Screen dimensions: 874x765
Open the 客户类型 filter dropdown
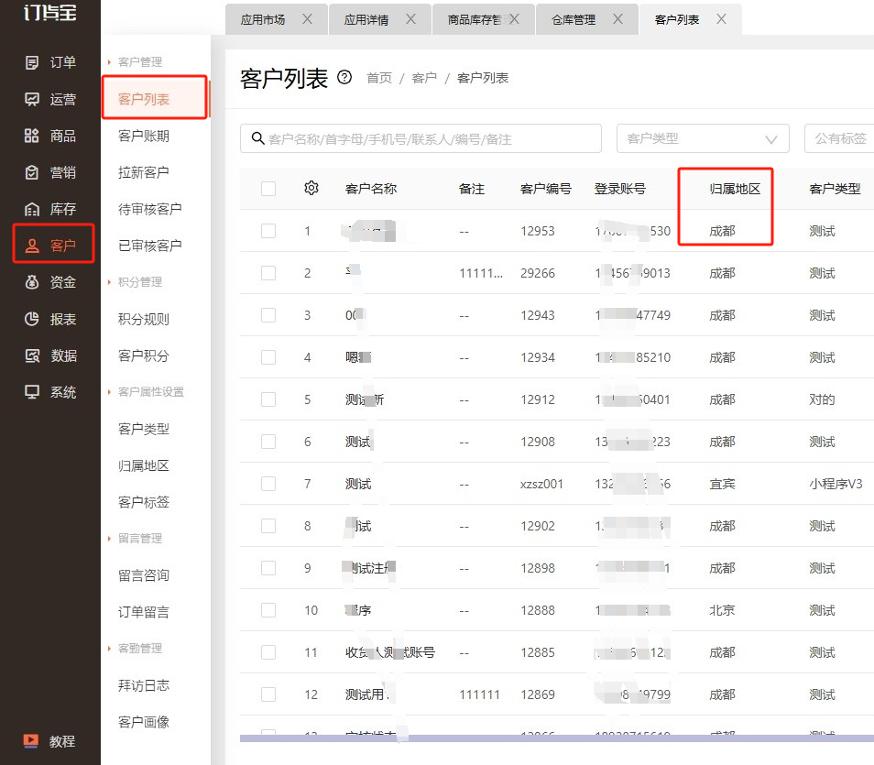[703, 138]
